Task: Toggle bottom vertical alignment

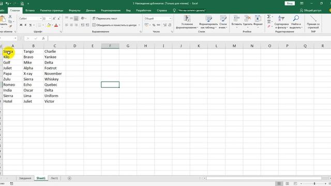Action: click(76, 19)
